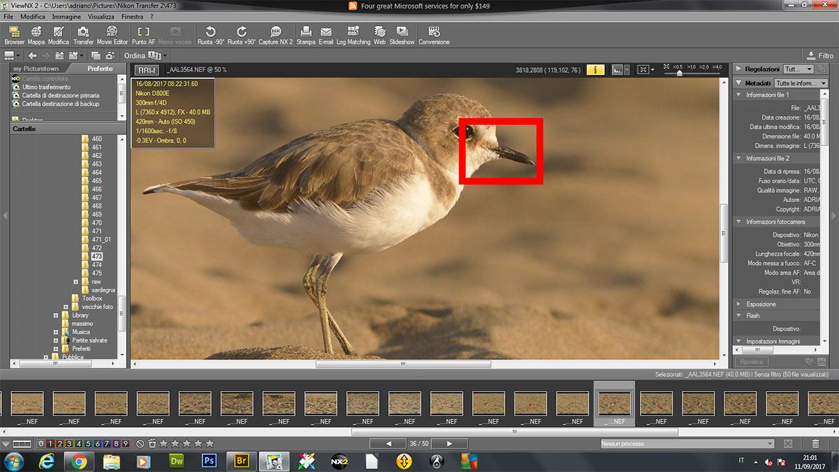
Task: Expand the Regolazioni panel
Action: (738, 69)
